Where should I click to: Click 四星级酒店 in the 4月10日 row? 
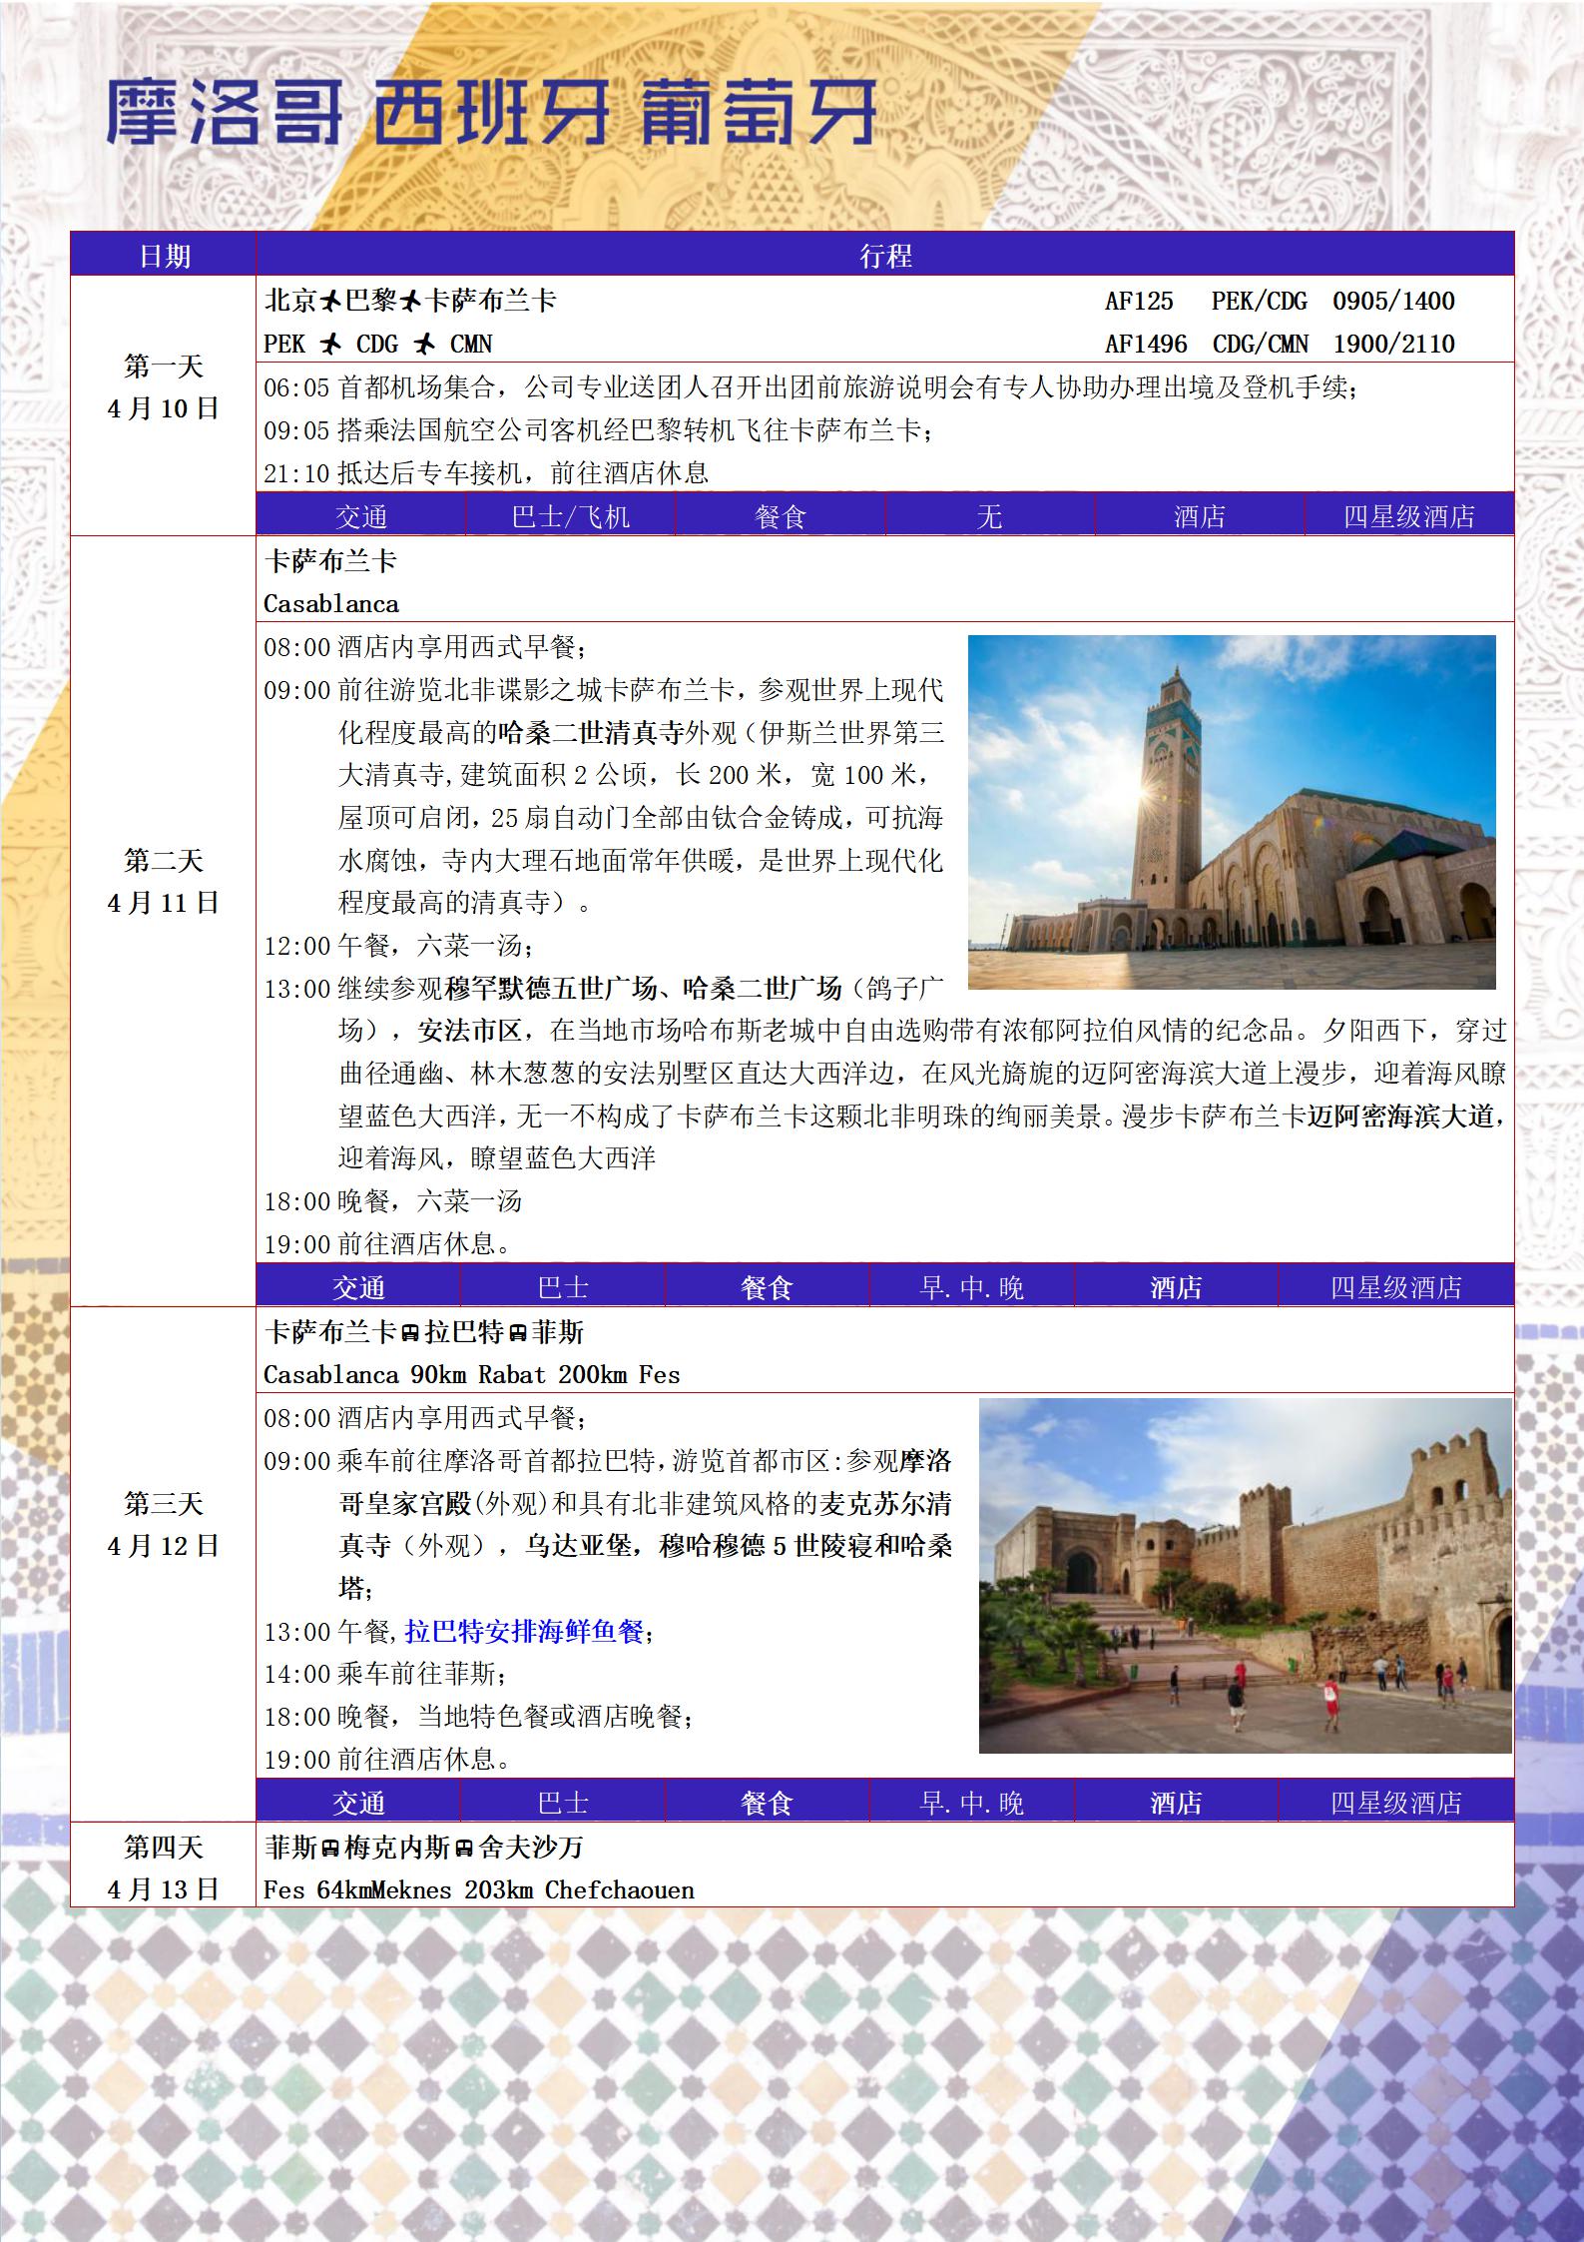1408,516
